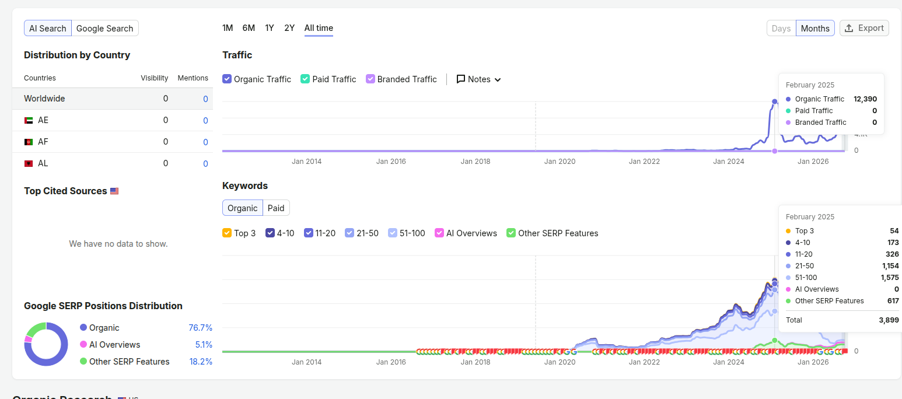The image size is (902, 399).
Task: Open the Notes dropdown
Action: 479,79
